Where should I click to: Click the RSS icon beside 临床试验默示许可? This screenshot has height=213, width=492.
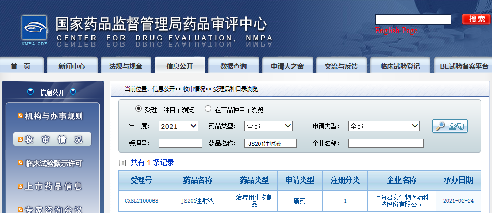point(20,164)
